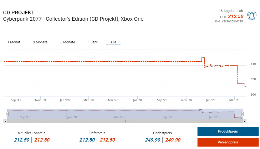The width and height of the screenshot is (260, 149).
Task: Click the 15 Angebote ab text
Action: pos(231,11)
